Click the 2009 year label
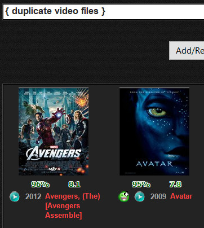204x228 pixels. pyautogui.click(x=158, y=196)
